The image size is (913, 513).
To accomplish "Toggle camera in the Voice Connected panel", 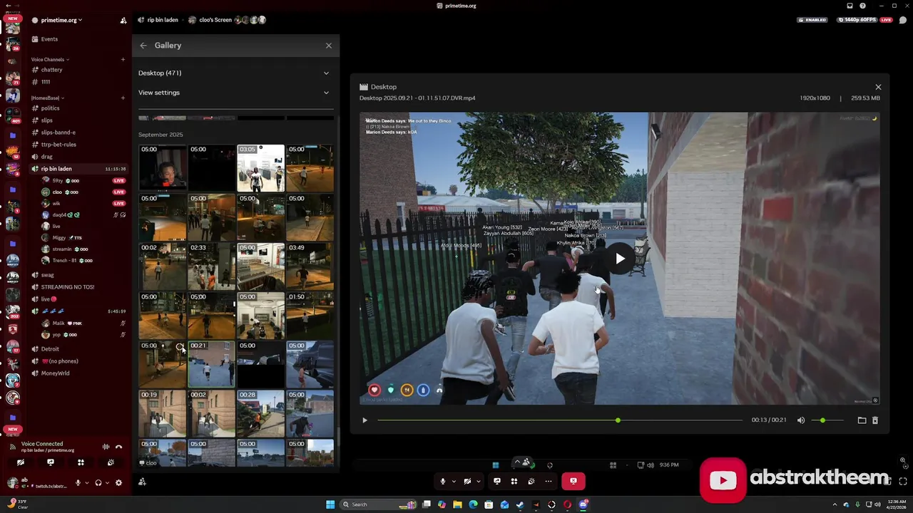I will tap(20, 462).
